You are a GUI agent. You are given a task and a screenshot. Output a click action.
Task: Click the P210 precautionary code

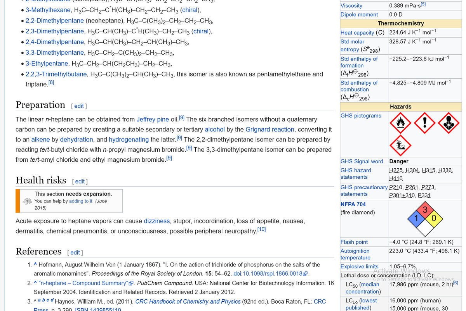point(396,187)
